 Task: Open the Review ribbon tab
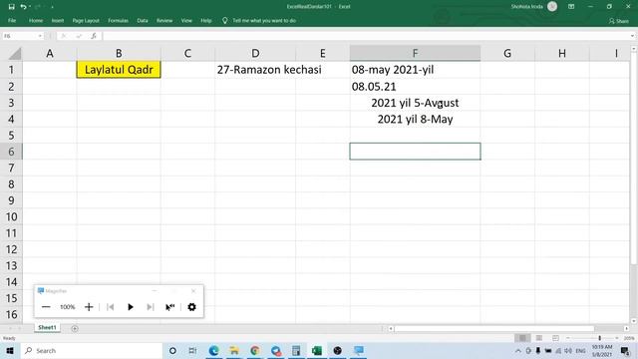164,20
